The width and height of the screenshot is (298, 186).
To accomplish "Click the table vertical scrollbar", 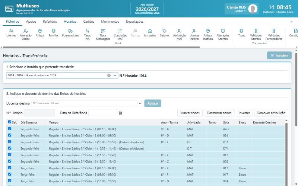I will tap(286, 152).
